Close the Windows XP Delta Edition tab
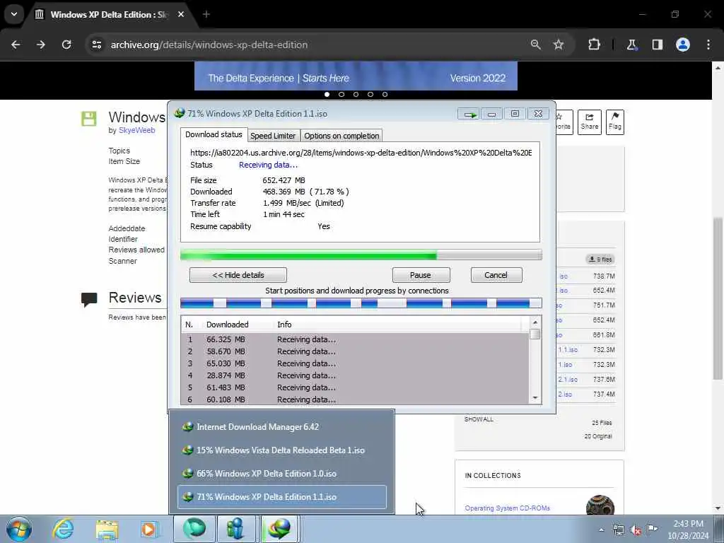Viewport: 724px width, 543px height. point(181,14)
